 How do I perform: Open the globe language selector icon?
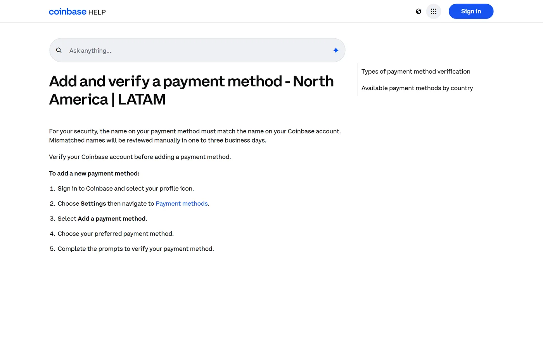pyautogui.click(x=418, y=11)
